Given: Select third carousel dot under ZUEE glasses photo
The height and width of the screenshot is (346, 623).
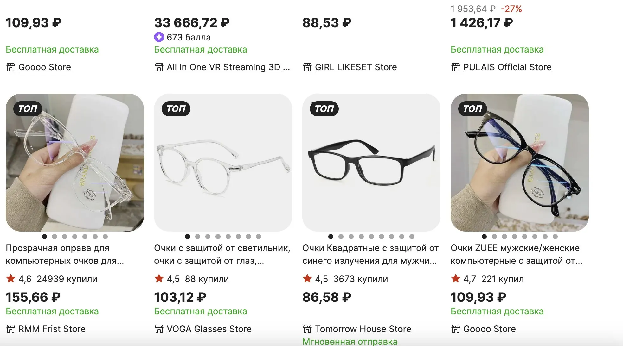Looking at the screenshot, I should [504, 237].
